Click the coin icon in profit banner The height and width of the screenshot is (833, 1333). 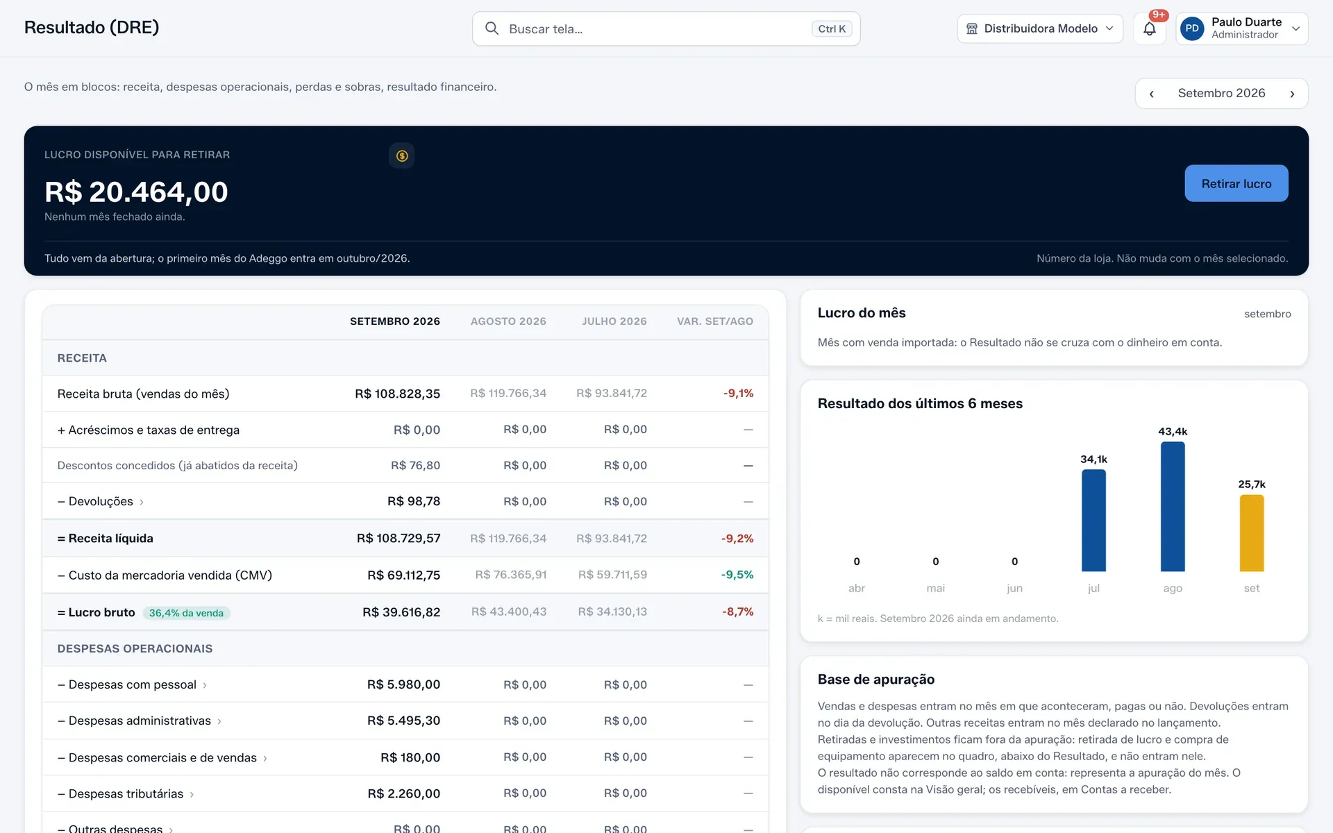pyautogui.click(x=402, y=155)
